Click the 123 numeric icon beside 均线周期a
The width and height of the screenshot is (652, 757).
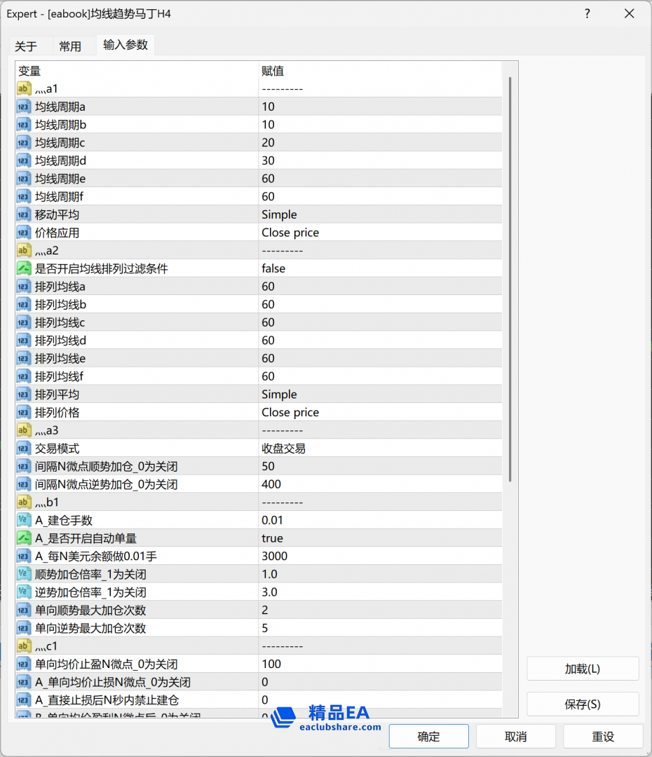[23, 106]
